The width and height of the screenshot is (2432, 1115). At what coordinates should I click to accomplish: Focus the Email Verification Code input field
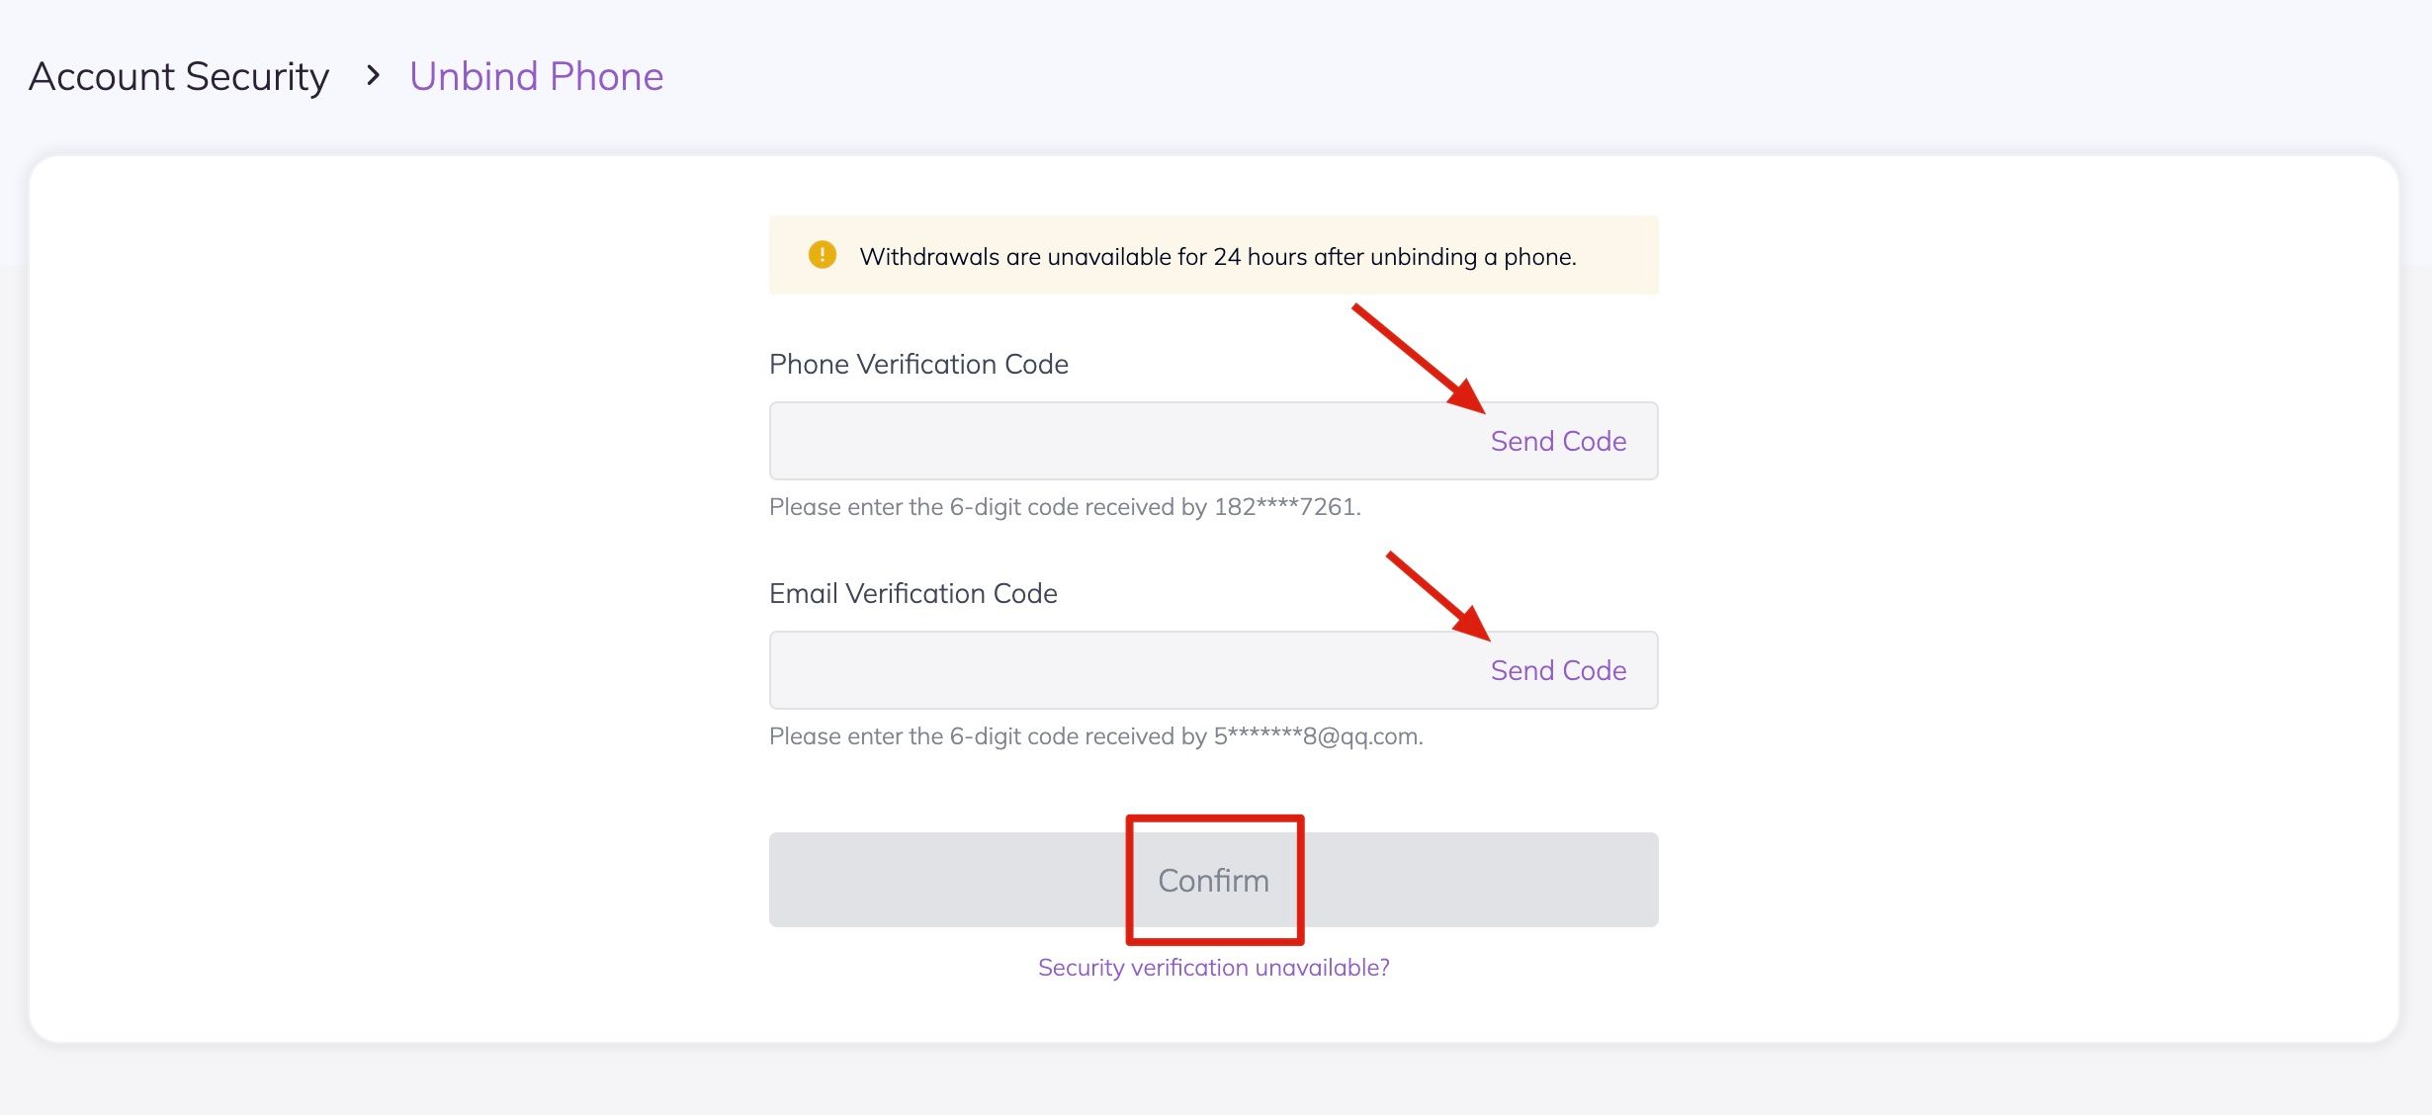tap(1117, 670)
